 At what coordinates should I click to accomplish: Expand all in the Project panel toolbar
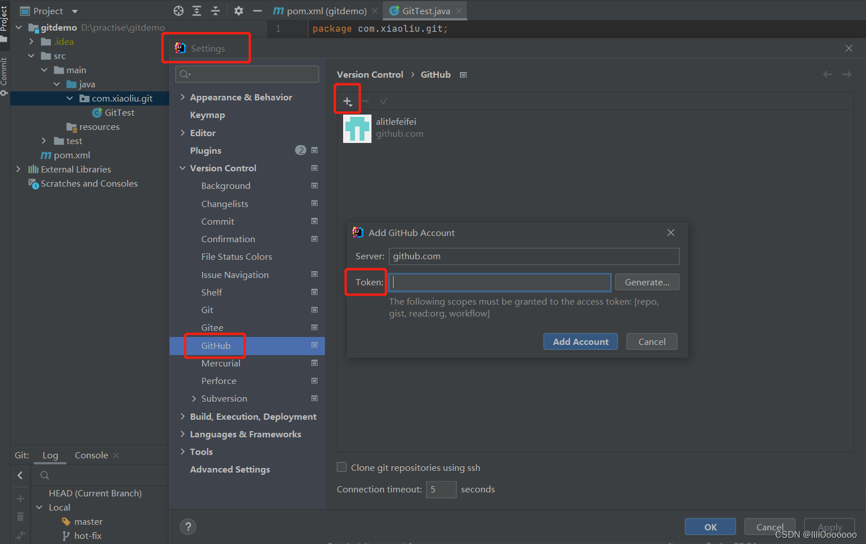197,11
